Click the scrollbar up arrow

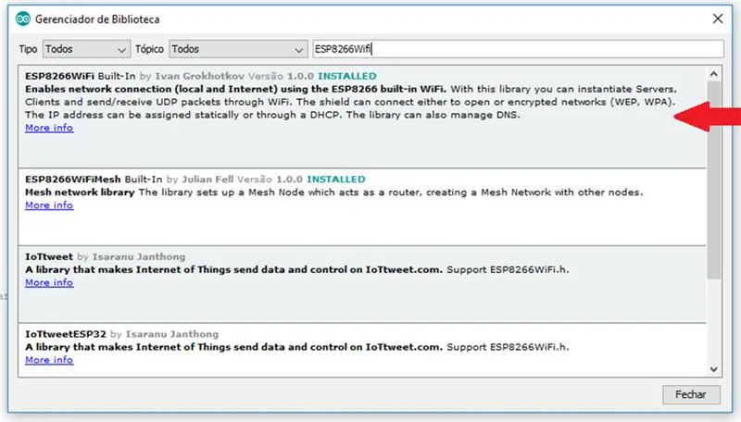(713, 74)
